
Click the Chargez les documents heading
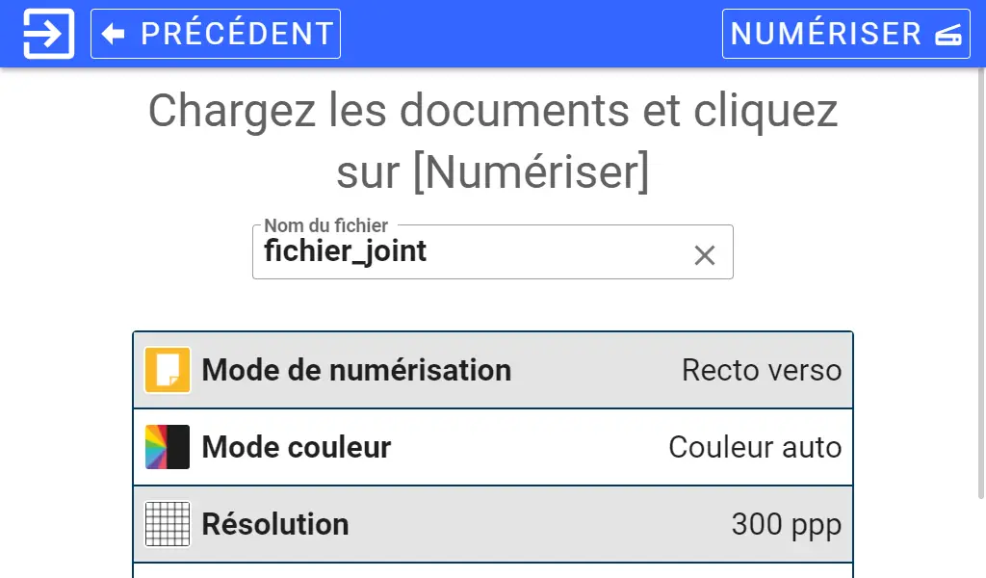(493, 141)
